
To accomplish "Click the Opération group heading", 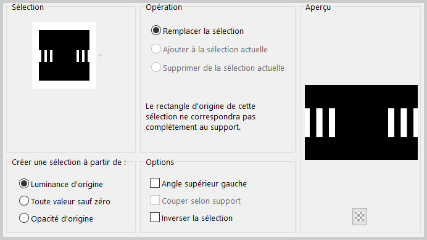I will pos(164,7).
